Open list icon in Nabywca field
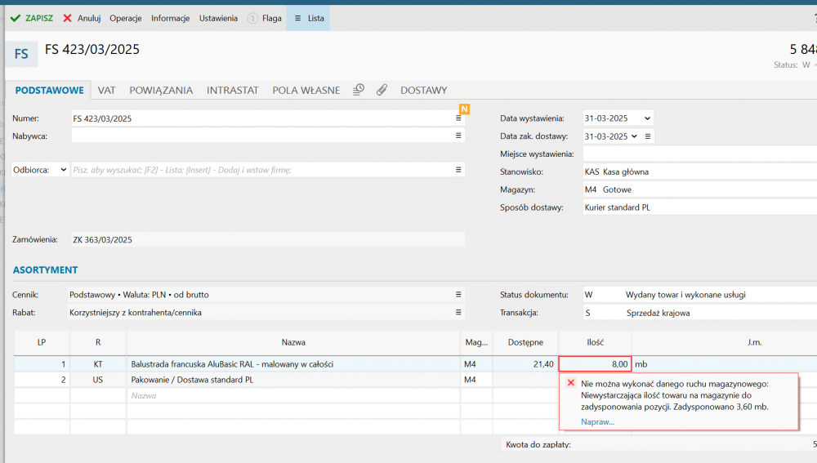 tap(458, 136)
